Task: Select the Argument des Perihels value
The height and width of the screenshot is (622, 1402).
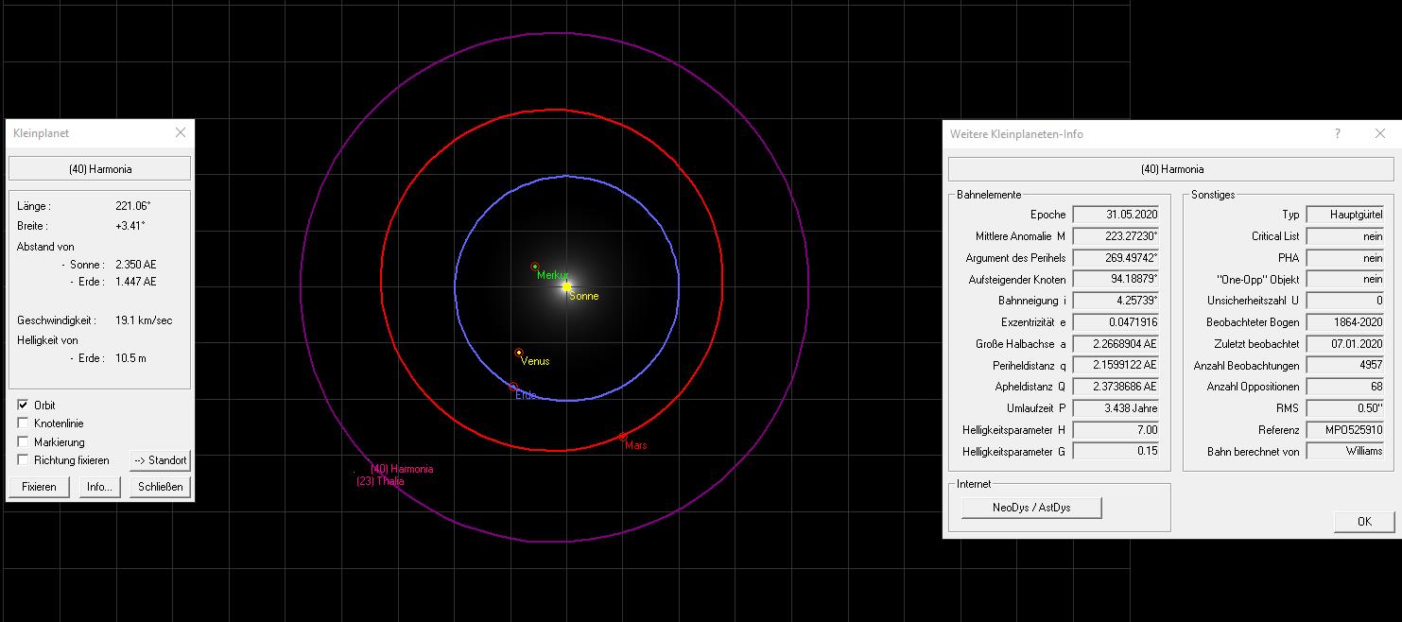Action: pos(1116,258)
